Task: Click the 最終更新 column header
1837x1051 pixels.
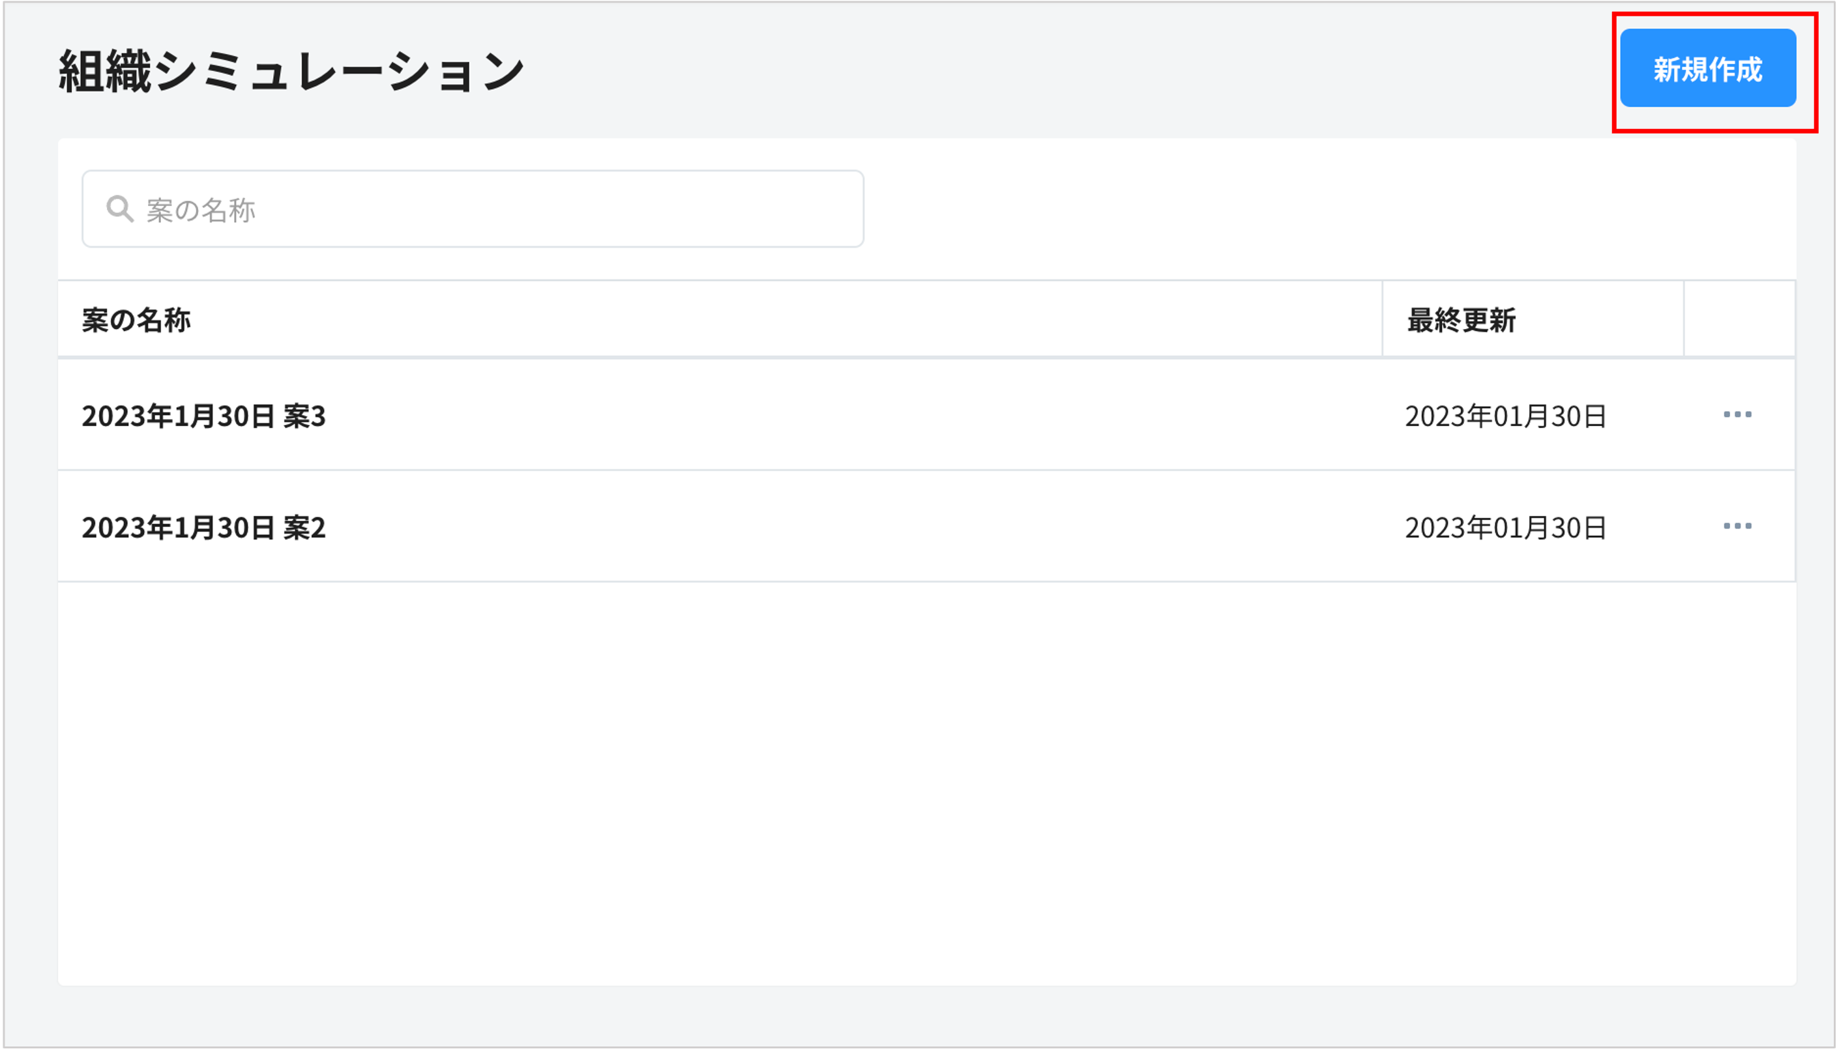Action: click(1461, 320)
